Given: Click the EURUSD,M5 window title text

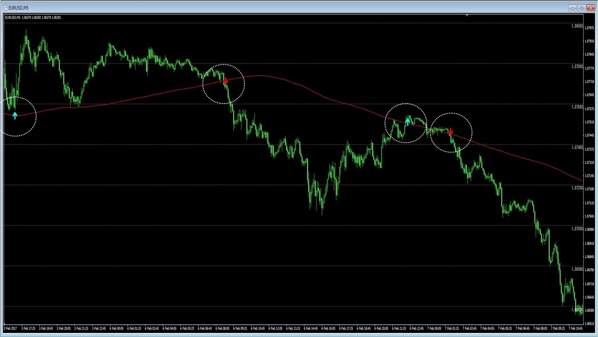Looking at the screenshot, I should pos(19,8).
